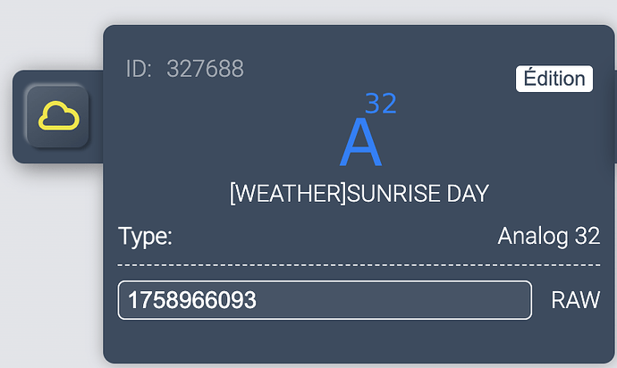Click the empty panel area below the RAW field
Image resolution: width=617 pixels, height=368 pixels.
tap(359, 340)
